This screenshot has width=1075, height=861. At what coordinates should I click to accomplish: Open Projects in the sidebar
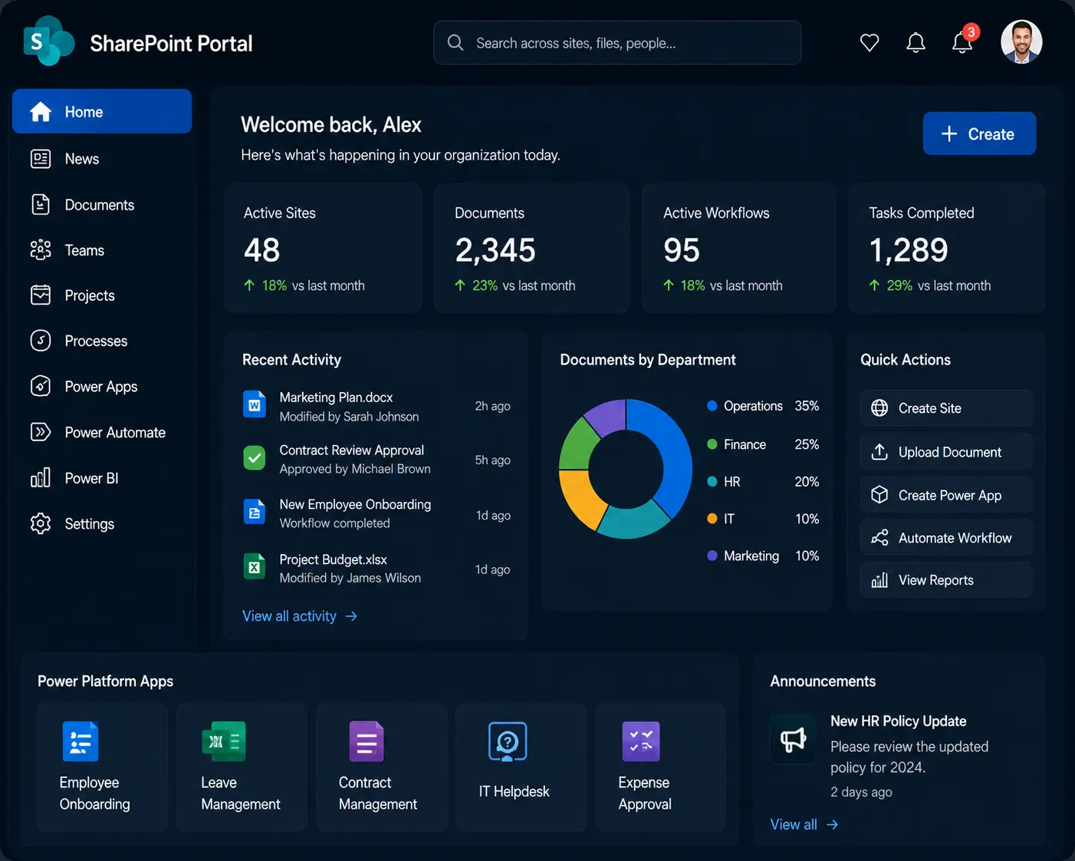(x=102, y=295)
